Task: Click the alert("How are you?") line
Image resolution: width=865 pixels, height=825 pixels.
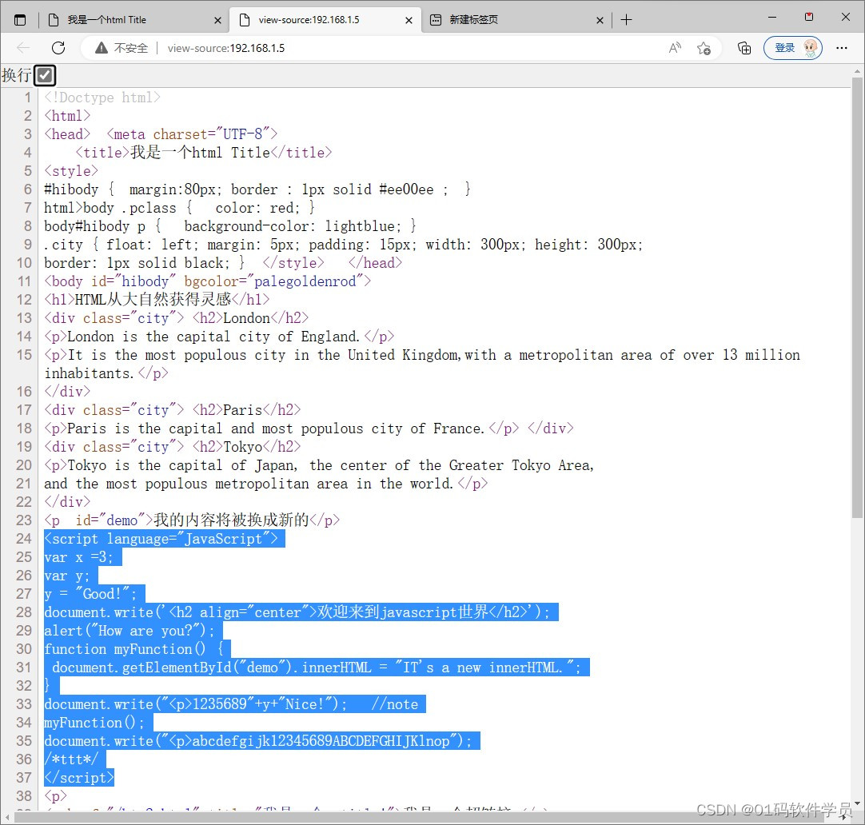Action: pyautogui.click(x=129, y=630)
